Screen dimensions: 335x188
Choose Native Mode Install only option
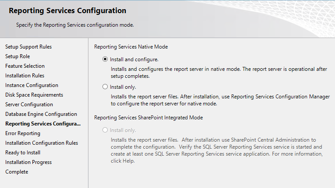[105, 87]
